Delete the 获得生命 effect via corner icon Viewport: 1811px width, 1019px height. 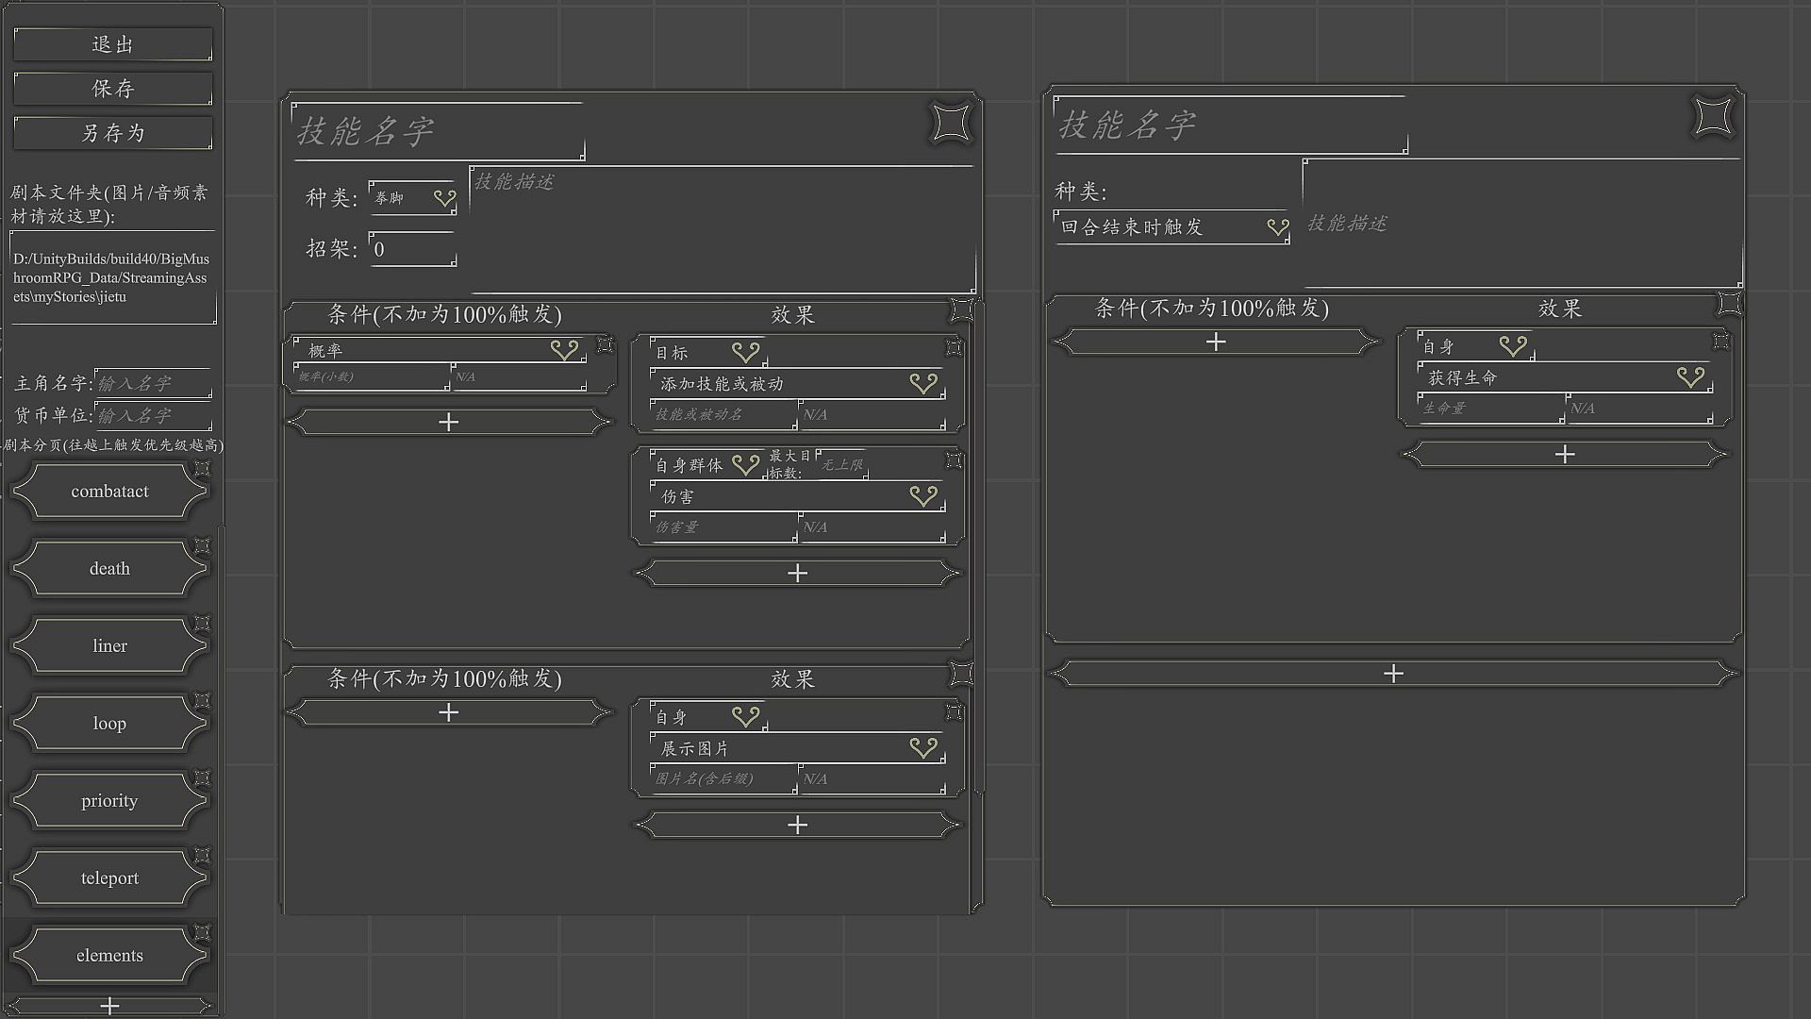pyautogui.click(x=1720, y=342)
